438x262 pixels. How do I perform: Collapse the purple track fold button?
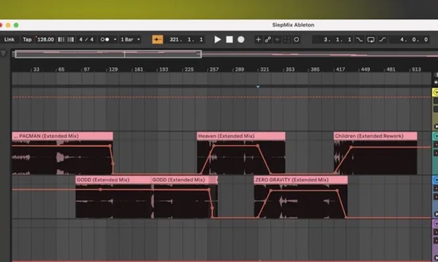[435, 224]
